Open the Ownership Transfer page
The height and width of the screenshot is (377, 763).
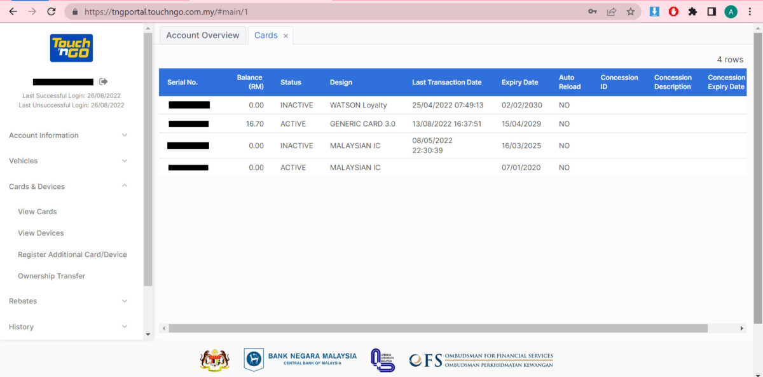point(52,276)
